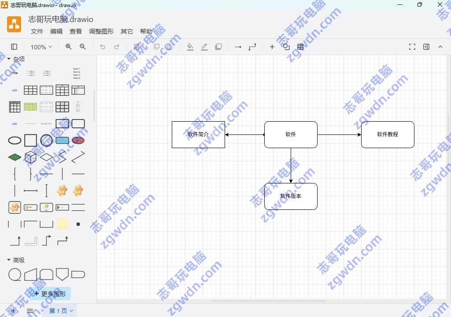Select the pale yellow note shape
Image resolution: width=451 pixels, height=317 pixels.
(x=62, y=224)
